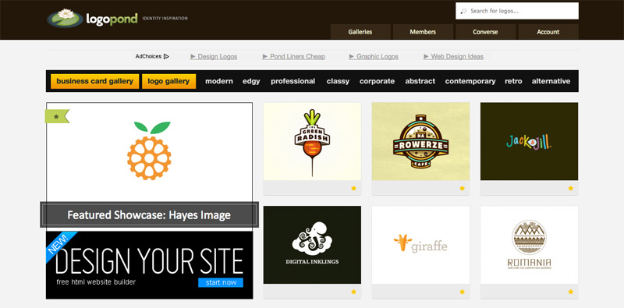624x308 pixels.
Task: Open the Jack & Jill logo thumbnail
Action: tap(530, 141)
